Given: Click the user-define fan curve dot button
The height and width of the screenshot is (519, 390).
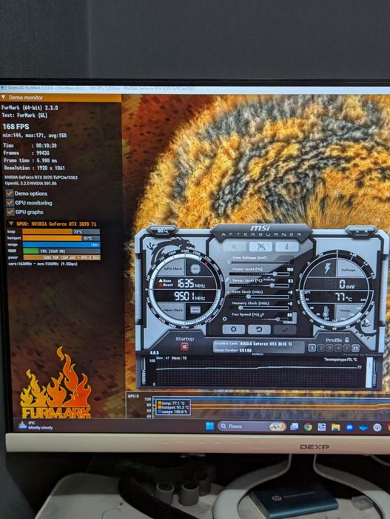Looking at the screenshot, I should 225,319.
